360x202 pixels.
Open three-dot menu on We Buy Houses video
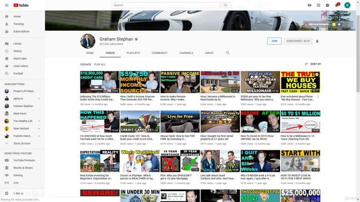pos(318,97)
